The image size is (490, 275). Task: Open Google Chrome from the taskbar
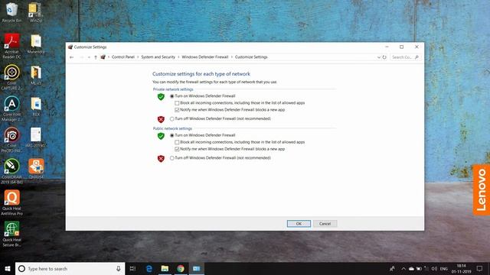point(181,268)
